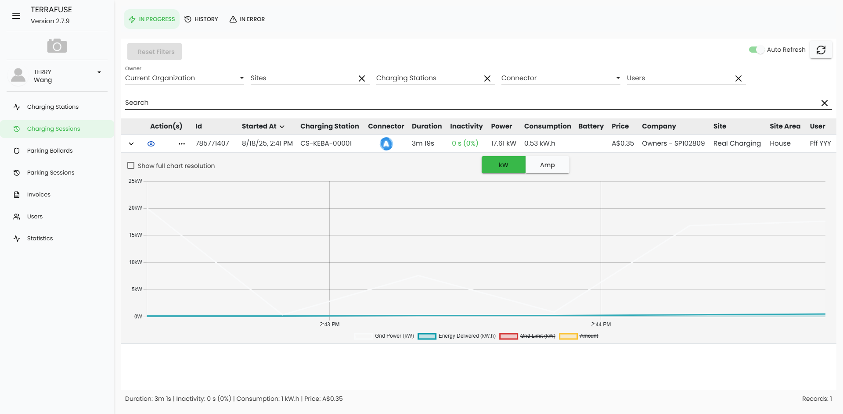The height and width of the screenshot is (414, 843).
Task: Toggle Energy Delivered legend color swatch
Action: (427, 336)
